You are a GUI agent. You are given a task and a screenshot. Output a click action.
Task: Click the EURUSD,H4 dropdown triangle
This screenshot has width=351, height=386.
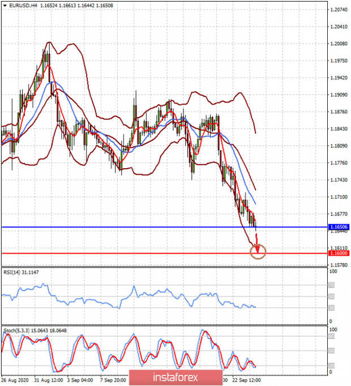(5, 6)
